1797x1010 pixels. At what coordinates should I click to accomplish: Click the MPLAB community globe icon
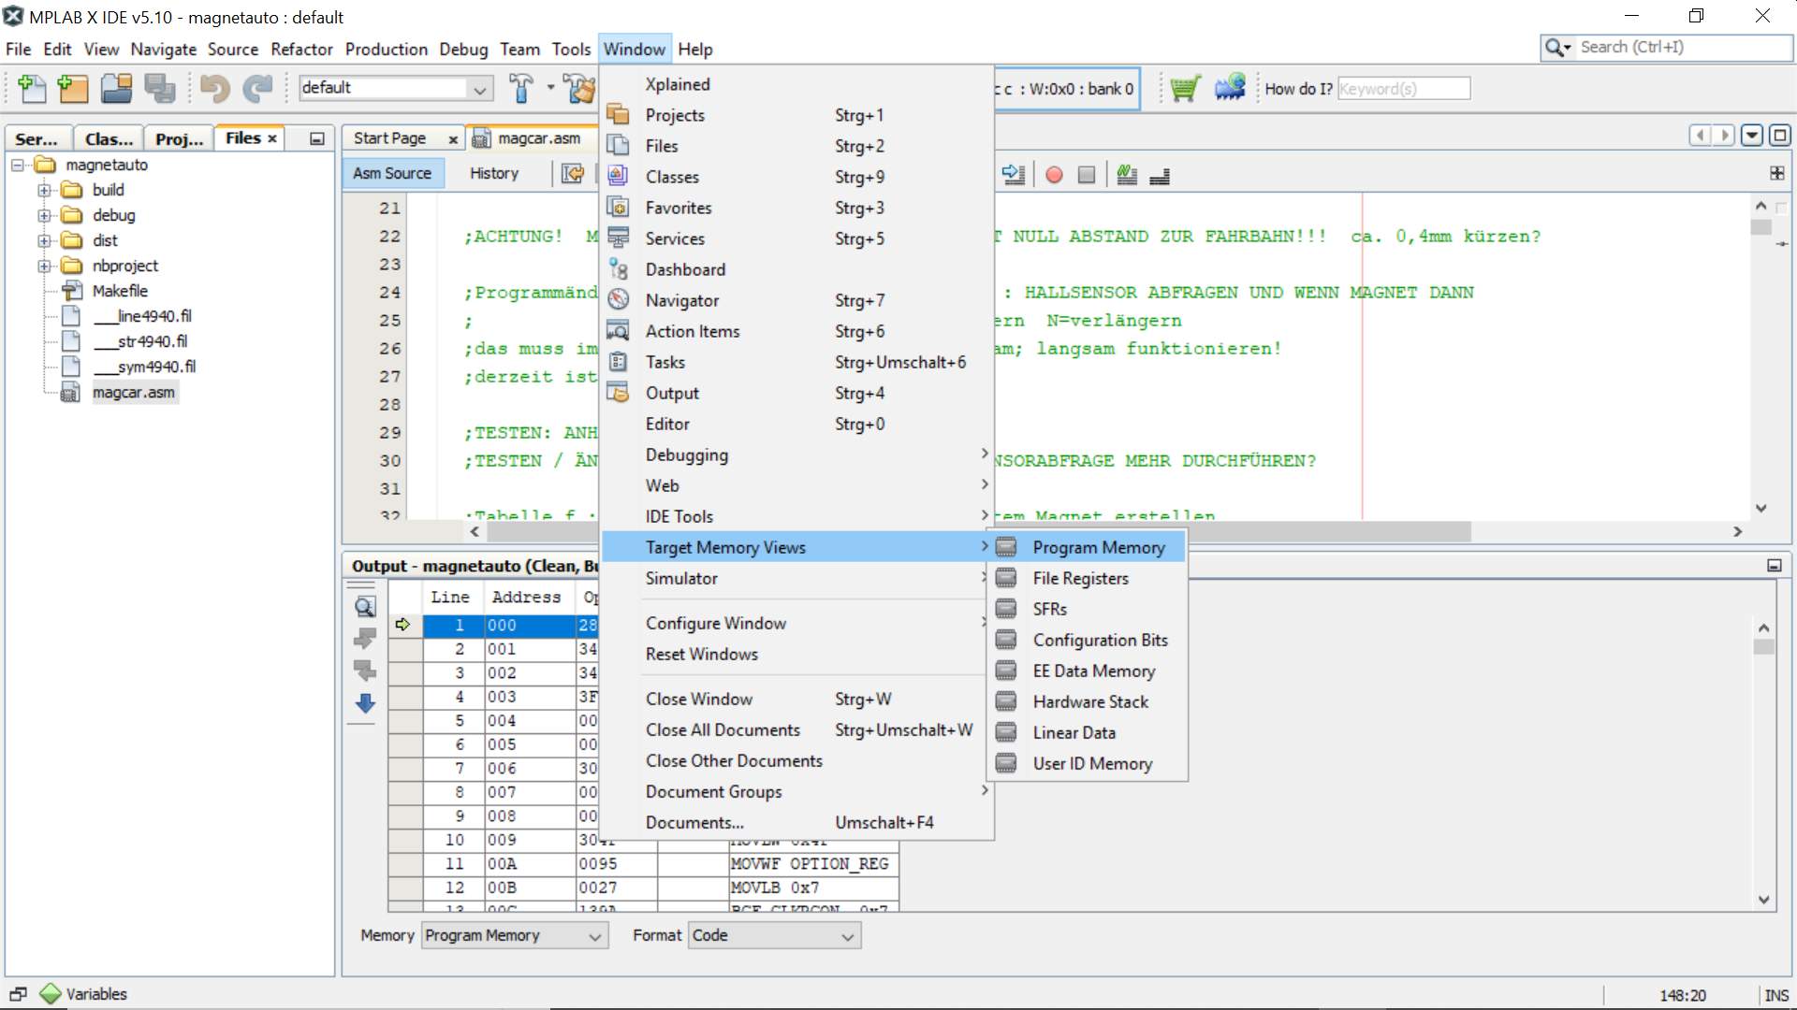click(x=1230, y=89)
